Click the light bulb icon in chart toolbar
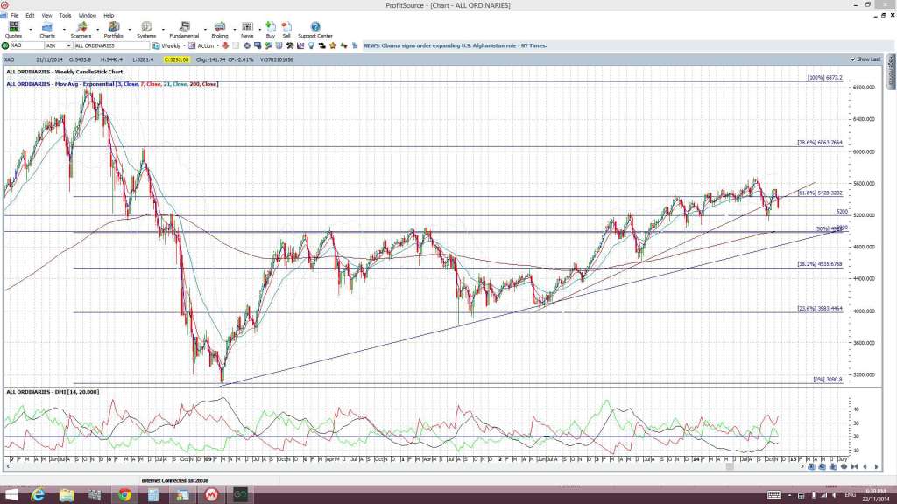Screen dimensions: 897x504 pos(311,45)
